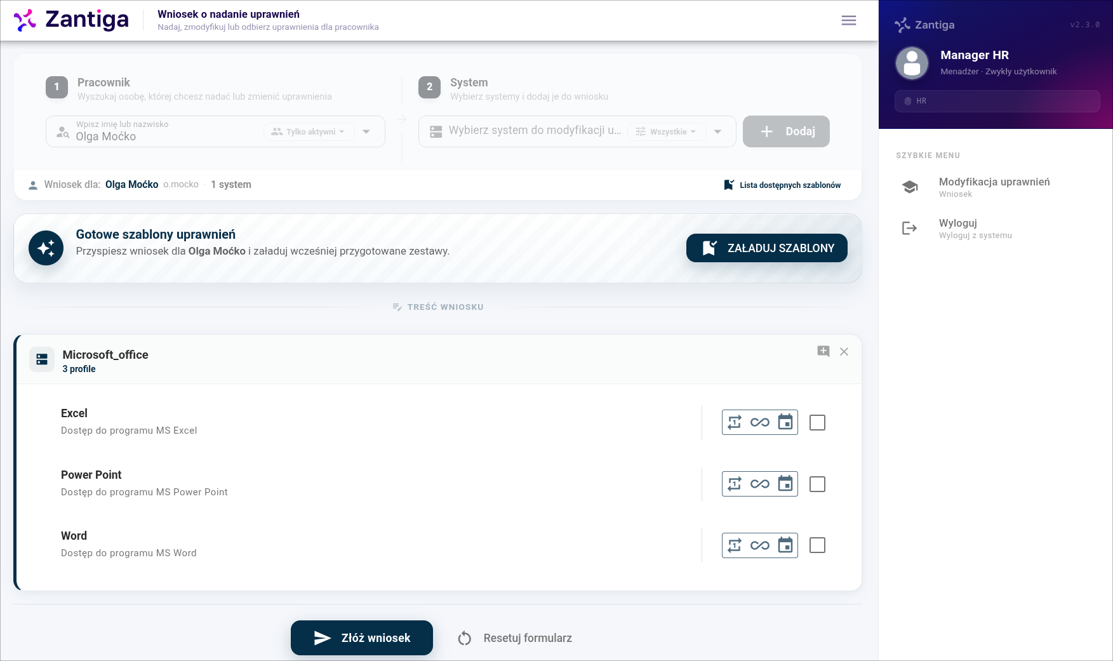Open calendar date picker for Word
This screenshot has height=661, width=1113.
click(785, 545)
